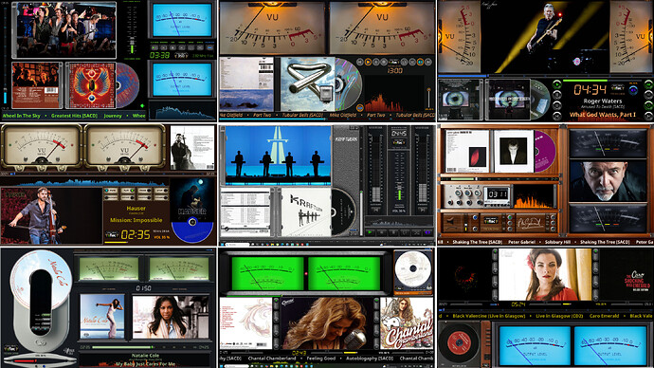Click the 05:24 time display in Caro Emerald player
Viewport: 654px width, 368px height.
(x=518, y=304)
